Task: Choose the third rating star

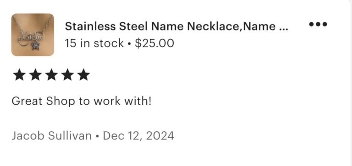Action: coord(52,75)
